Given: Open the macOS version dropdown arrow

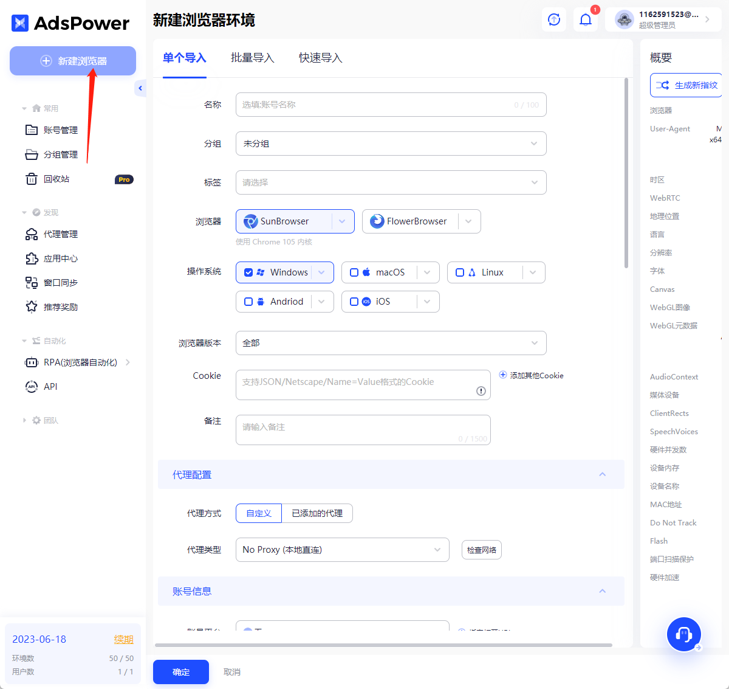Looking at the screenshot, I should [x=428, y=272].
